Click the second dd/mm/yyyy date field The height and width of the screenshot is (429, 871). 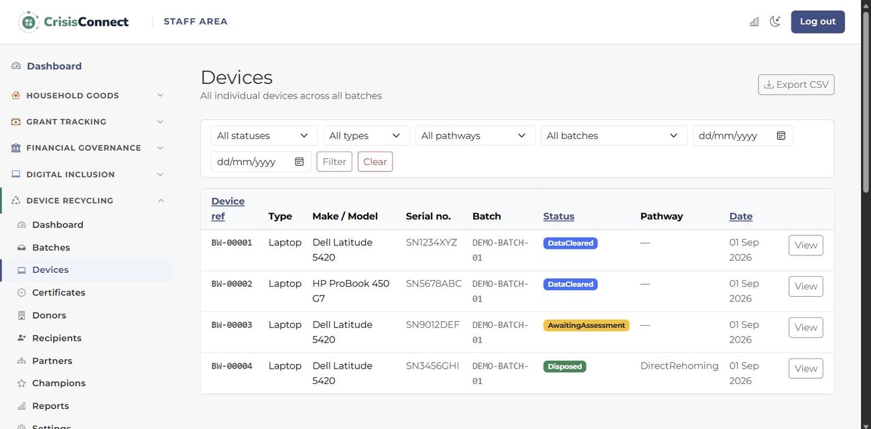pos(261,162)
